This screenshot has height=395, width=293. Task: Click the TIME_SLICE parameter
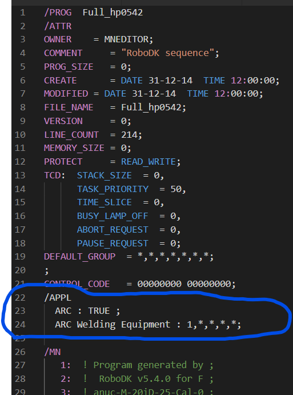point(104,202)
